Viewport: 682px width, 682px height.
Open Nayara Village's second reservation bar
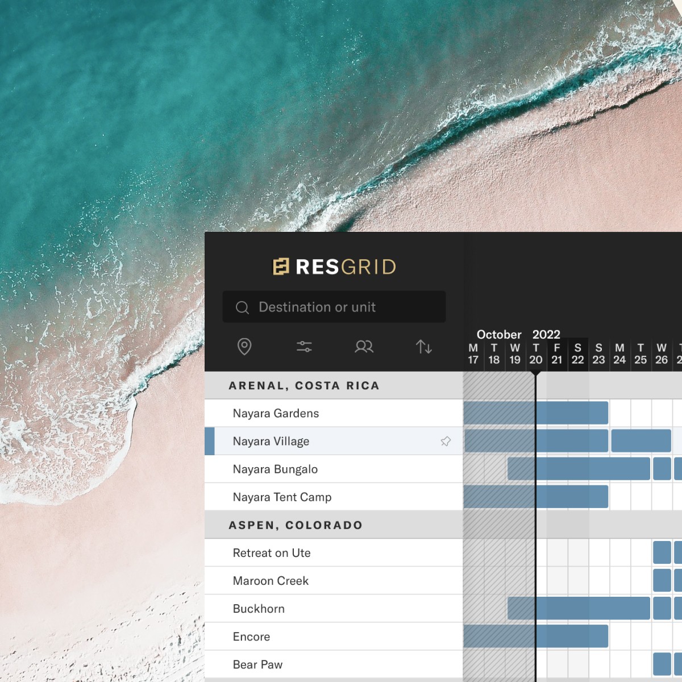641,441
